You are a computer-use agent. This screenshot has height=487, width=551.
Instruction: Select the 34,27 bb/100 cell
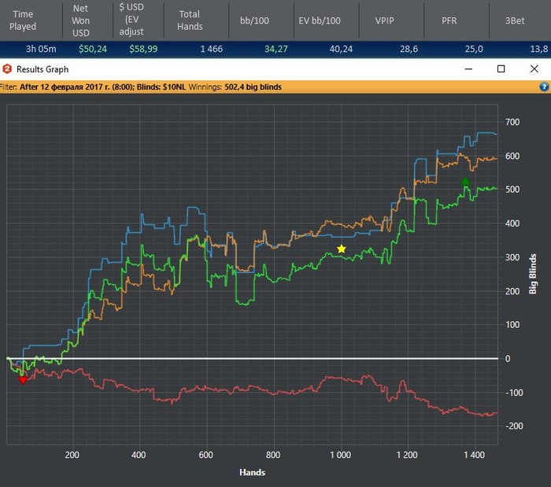point(275,49)
